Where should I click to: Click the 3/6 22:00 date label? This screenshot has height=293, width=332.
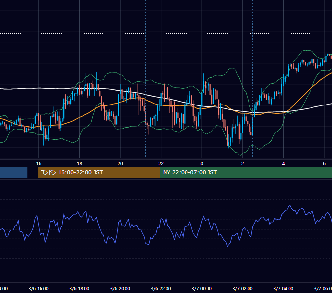pyautogui.click(x=161, y=288)
